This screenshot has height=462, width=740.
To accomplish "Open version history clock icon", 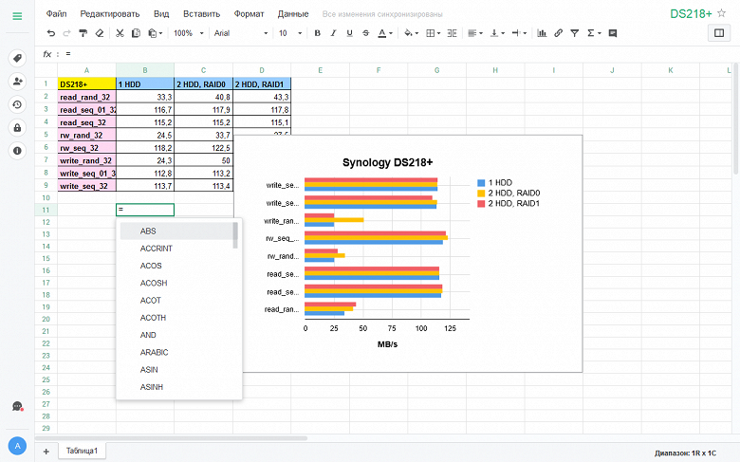I will [17, 104].
